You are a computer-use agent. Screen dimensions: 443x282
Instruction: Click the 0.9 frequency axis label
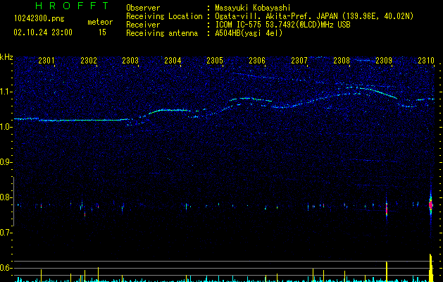(6, 162)
